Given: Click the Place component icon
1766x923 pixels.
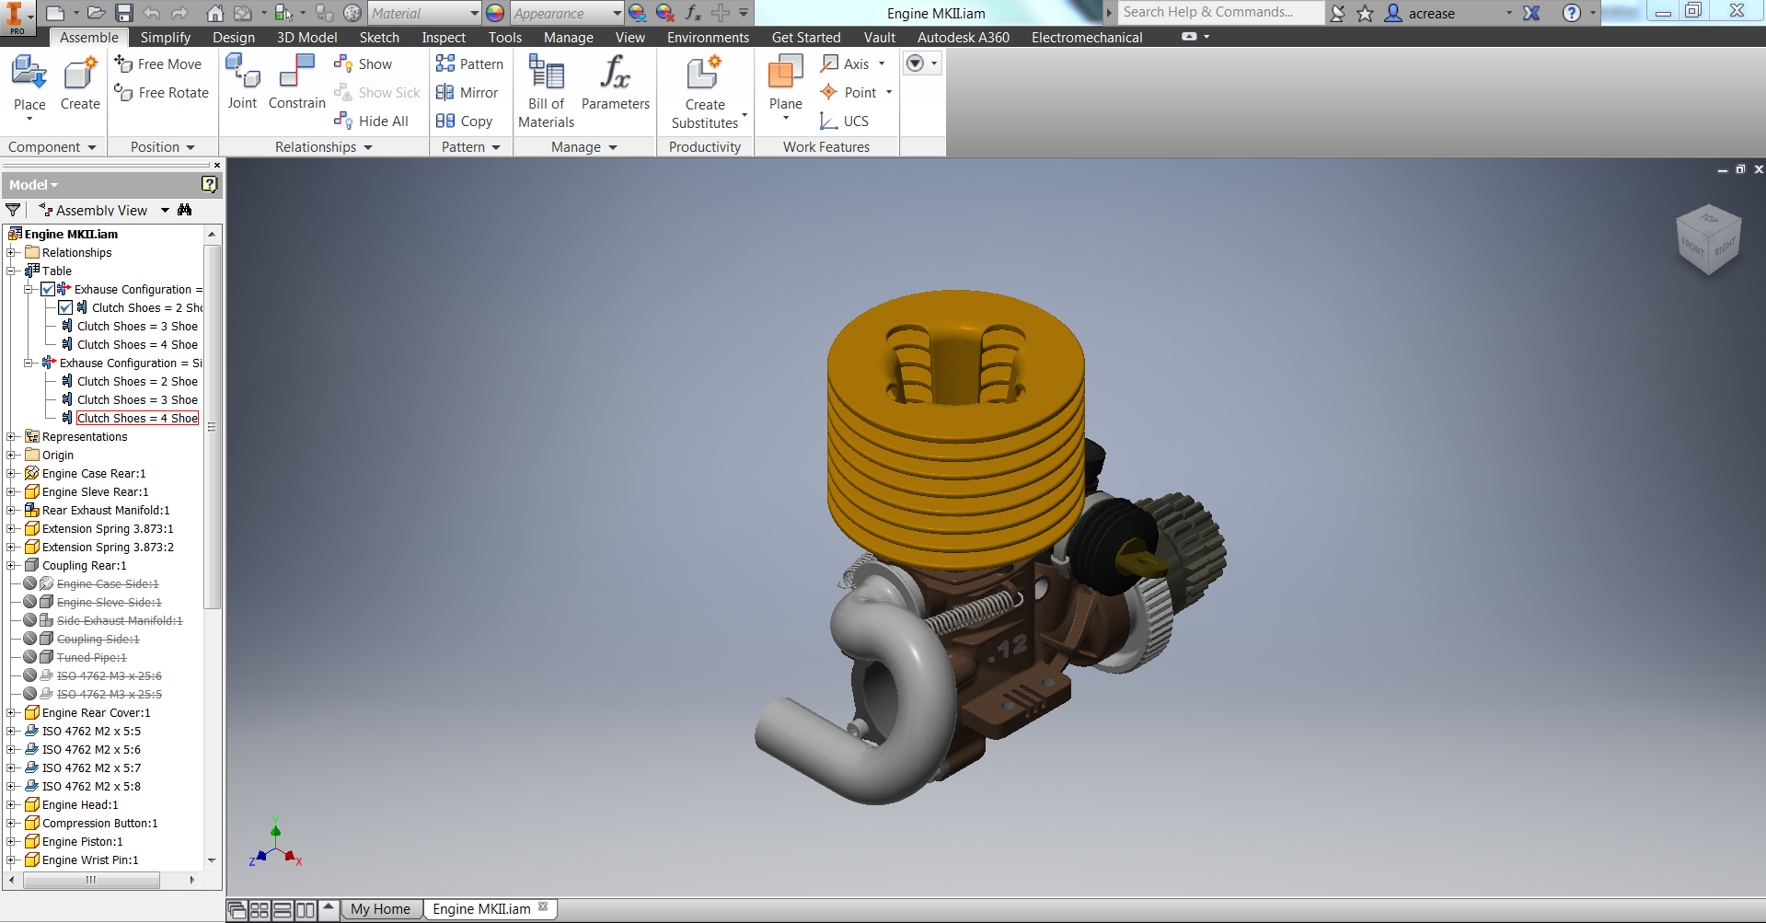Looking at the screenshot, I should [29, 75].
